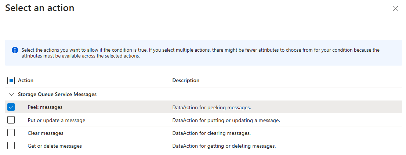The height and width of the screenshot is (155, 406).
Task: Toggle the select-all Action header checkbox
Action: 11,80
